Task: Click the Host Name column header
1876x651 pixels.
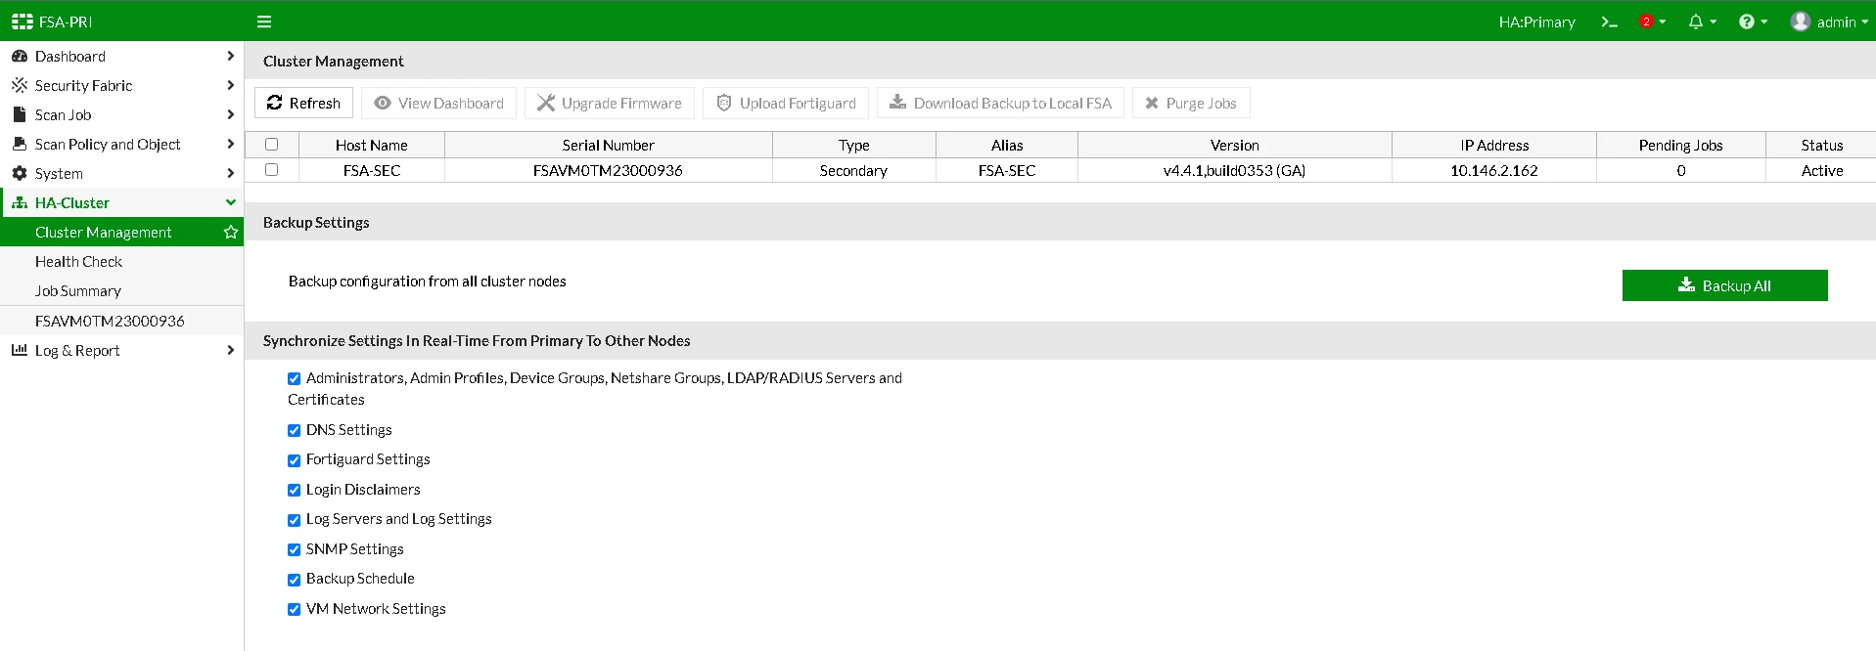Action: click(x=372, y=145)
